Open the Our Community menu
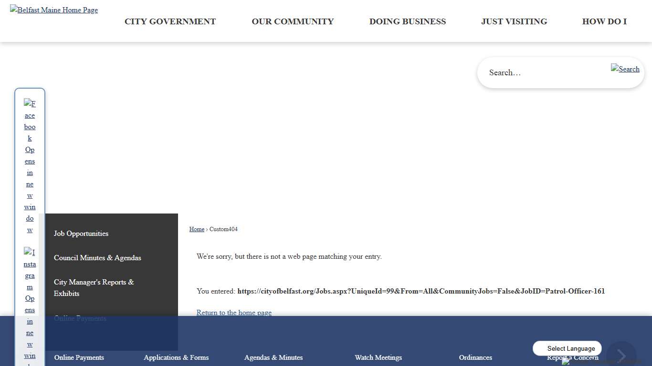652x366 pixels. (x=293, y=21)
